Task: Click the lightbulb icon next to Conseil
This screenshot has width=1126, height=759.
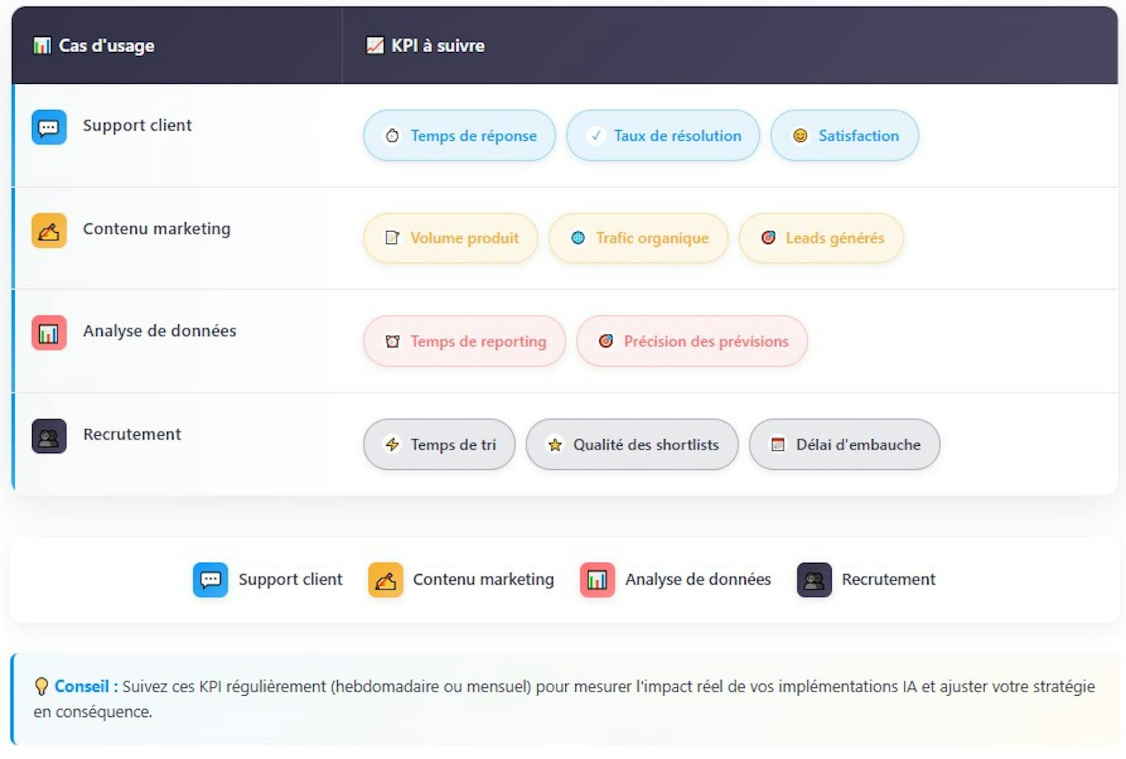Action: (41, 686)
